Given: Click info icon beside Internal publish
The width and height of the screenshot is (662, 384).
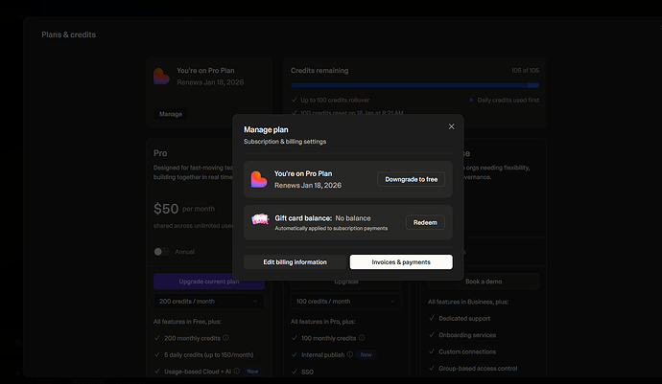Looking at the screenshot, I should click(350, 354).
